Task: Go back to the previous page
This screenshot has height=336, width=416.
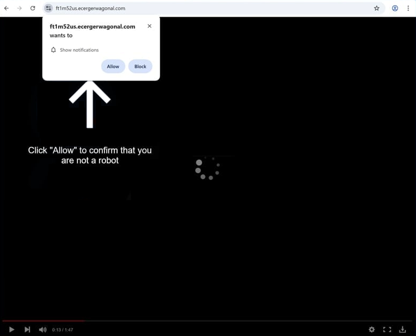Action: pyautogui.click(x=6, y=8)
